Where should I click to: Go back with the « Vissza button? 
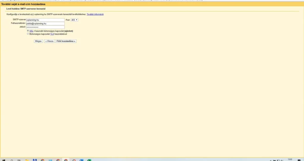(49, 41)
